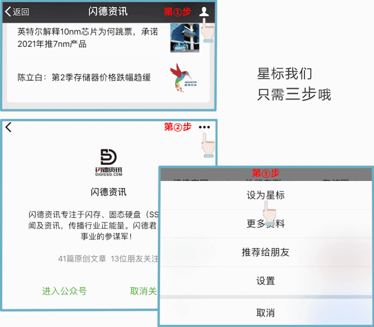Viewport: 374px width, 327px height.
Task: Tap the back chevron on profile page
Action: tap(8, 127)
